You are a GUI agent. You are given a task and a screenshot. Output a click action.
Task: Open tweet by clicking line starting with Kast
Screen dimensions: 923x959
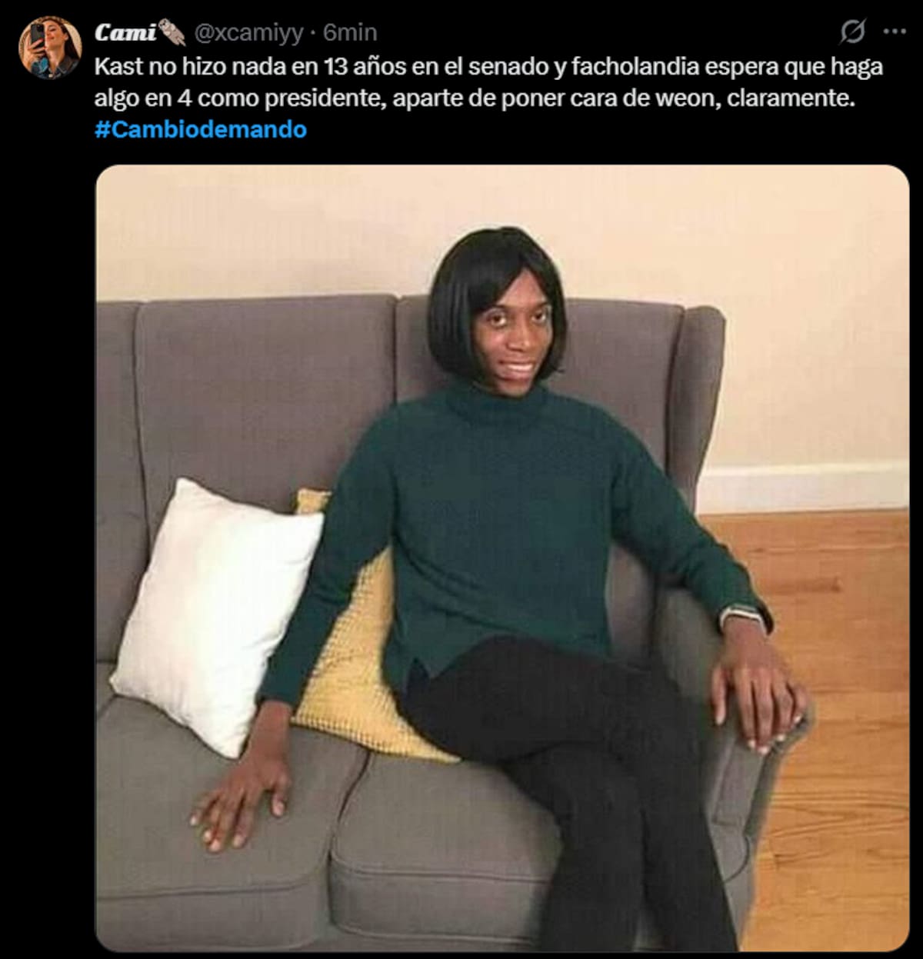tap(488, 67)
